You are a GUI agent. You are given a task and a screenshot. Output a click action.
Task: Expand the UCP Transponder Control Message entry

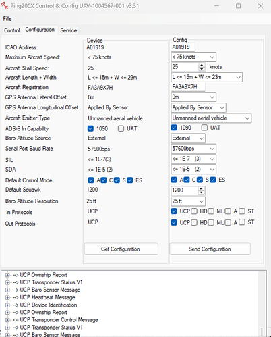(7, 320)
